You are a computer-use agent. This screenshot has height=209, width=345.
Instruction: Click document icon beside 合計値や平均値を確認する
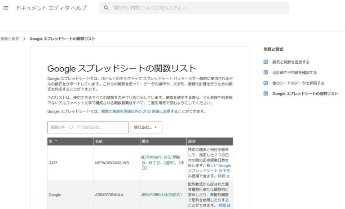click(x=266, y=72)
